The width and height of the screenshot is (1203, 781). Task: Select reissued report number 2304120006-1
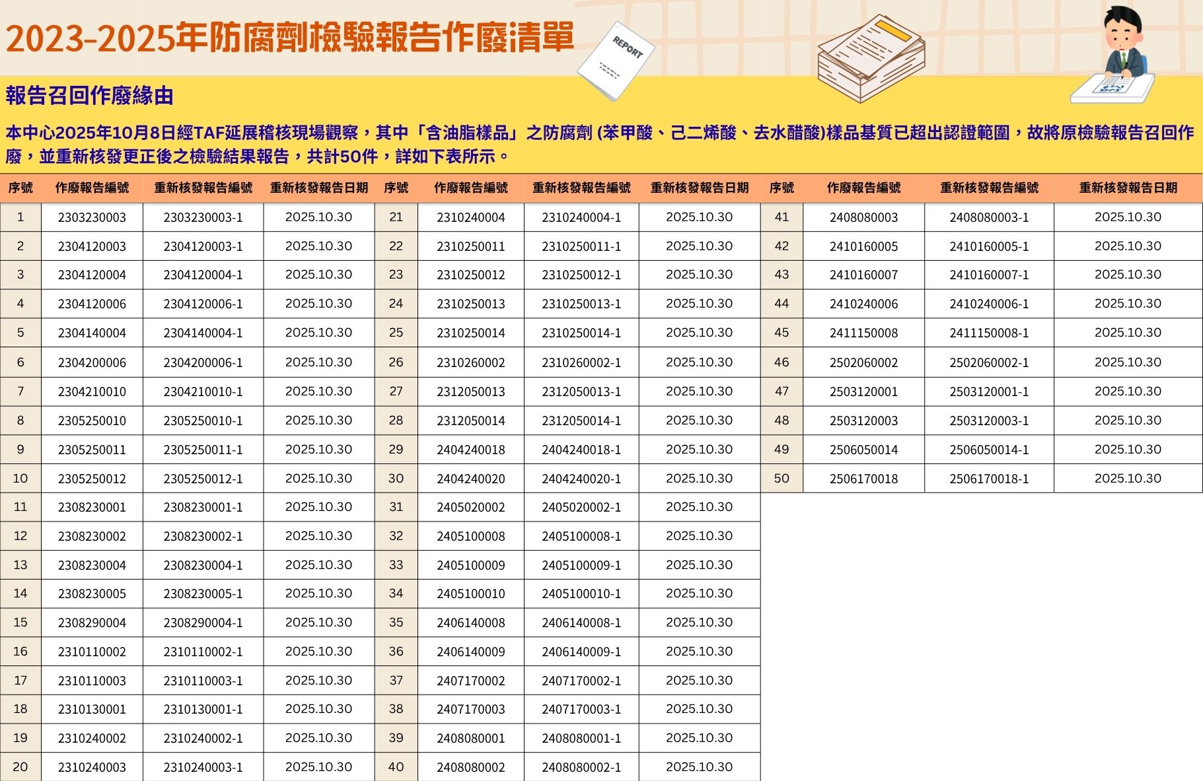(203, 304)
